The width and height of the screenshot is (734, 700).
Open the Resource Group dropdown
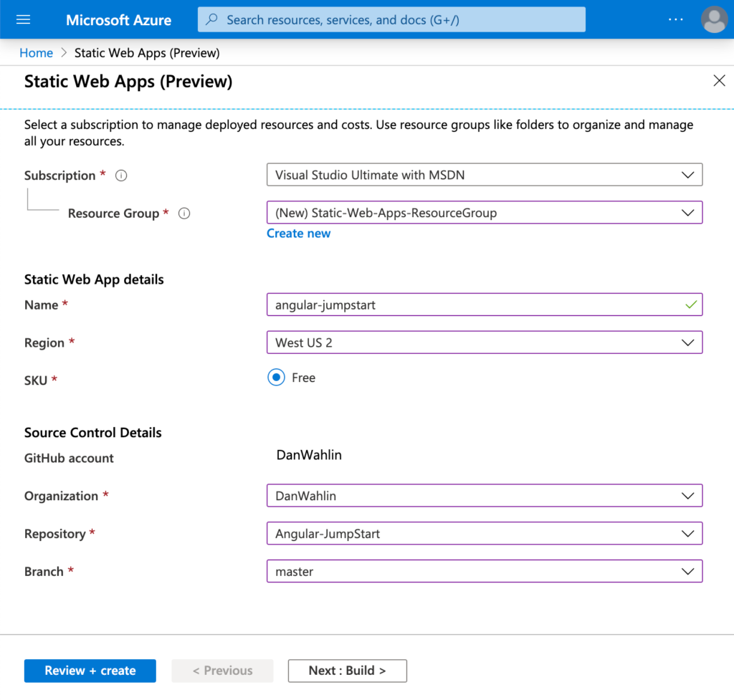pos(485,212)
